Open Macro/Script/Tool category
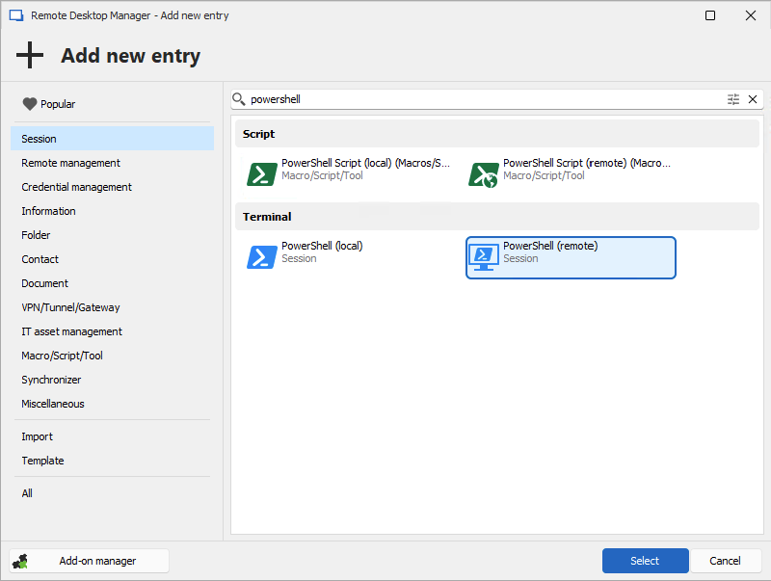 (112, 356)
